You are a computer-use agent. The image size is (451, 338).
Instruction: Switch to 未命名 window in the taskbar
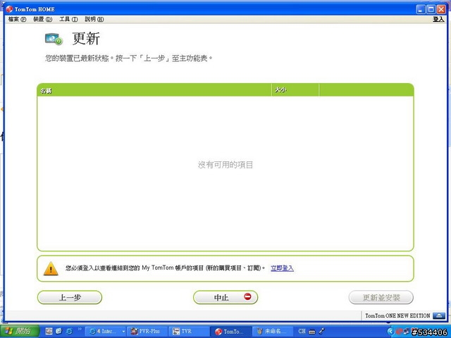coord(273,332)
